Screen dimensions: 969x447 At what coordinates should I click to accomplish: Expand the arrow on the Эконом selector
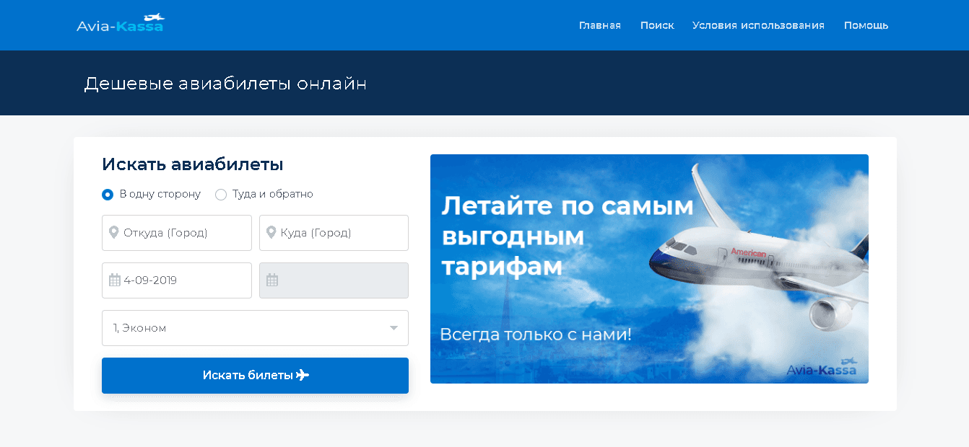pos(394,328)
